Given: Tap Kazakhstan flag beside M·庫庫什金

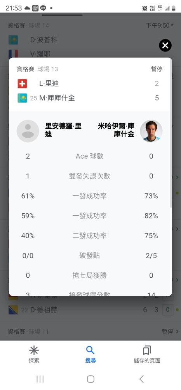Looking at the screenshot, I should coord(22,98).
